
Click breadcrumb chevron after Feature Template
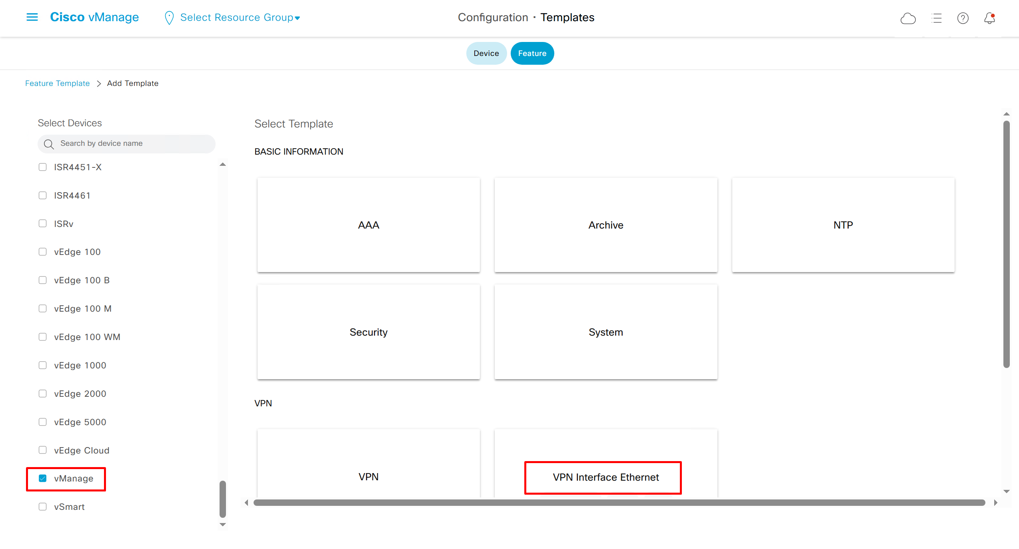(x=99, y=84)
